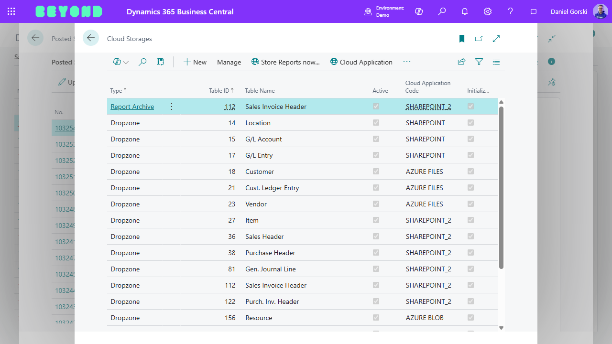The width and height of the screenshot is (612, 344).
Task: Open the Report Archive link
Action: [x=132, y=107]
